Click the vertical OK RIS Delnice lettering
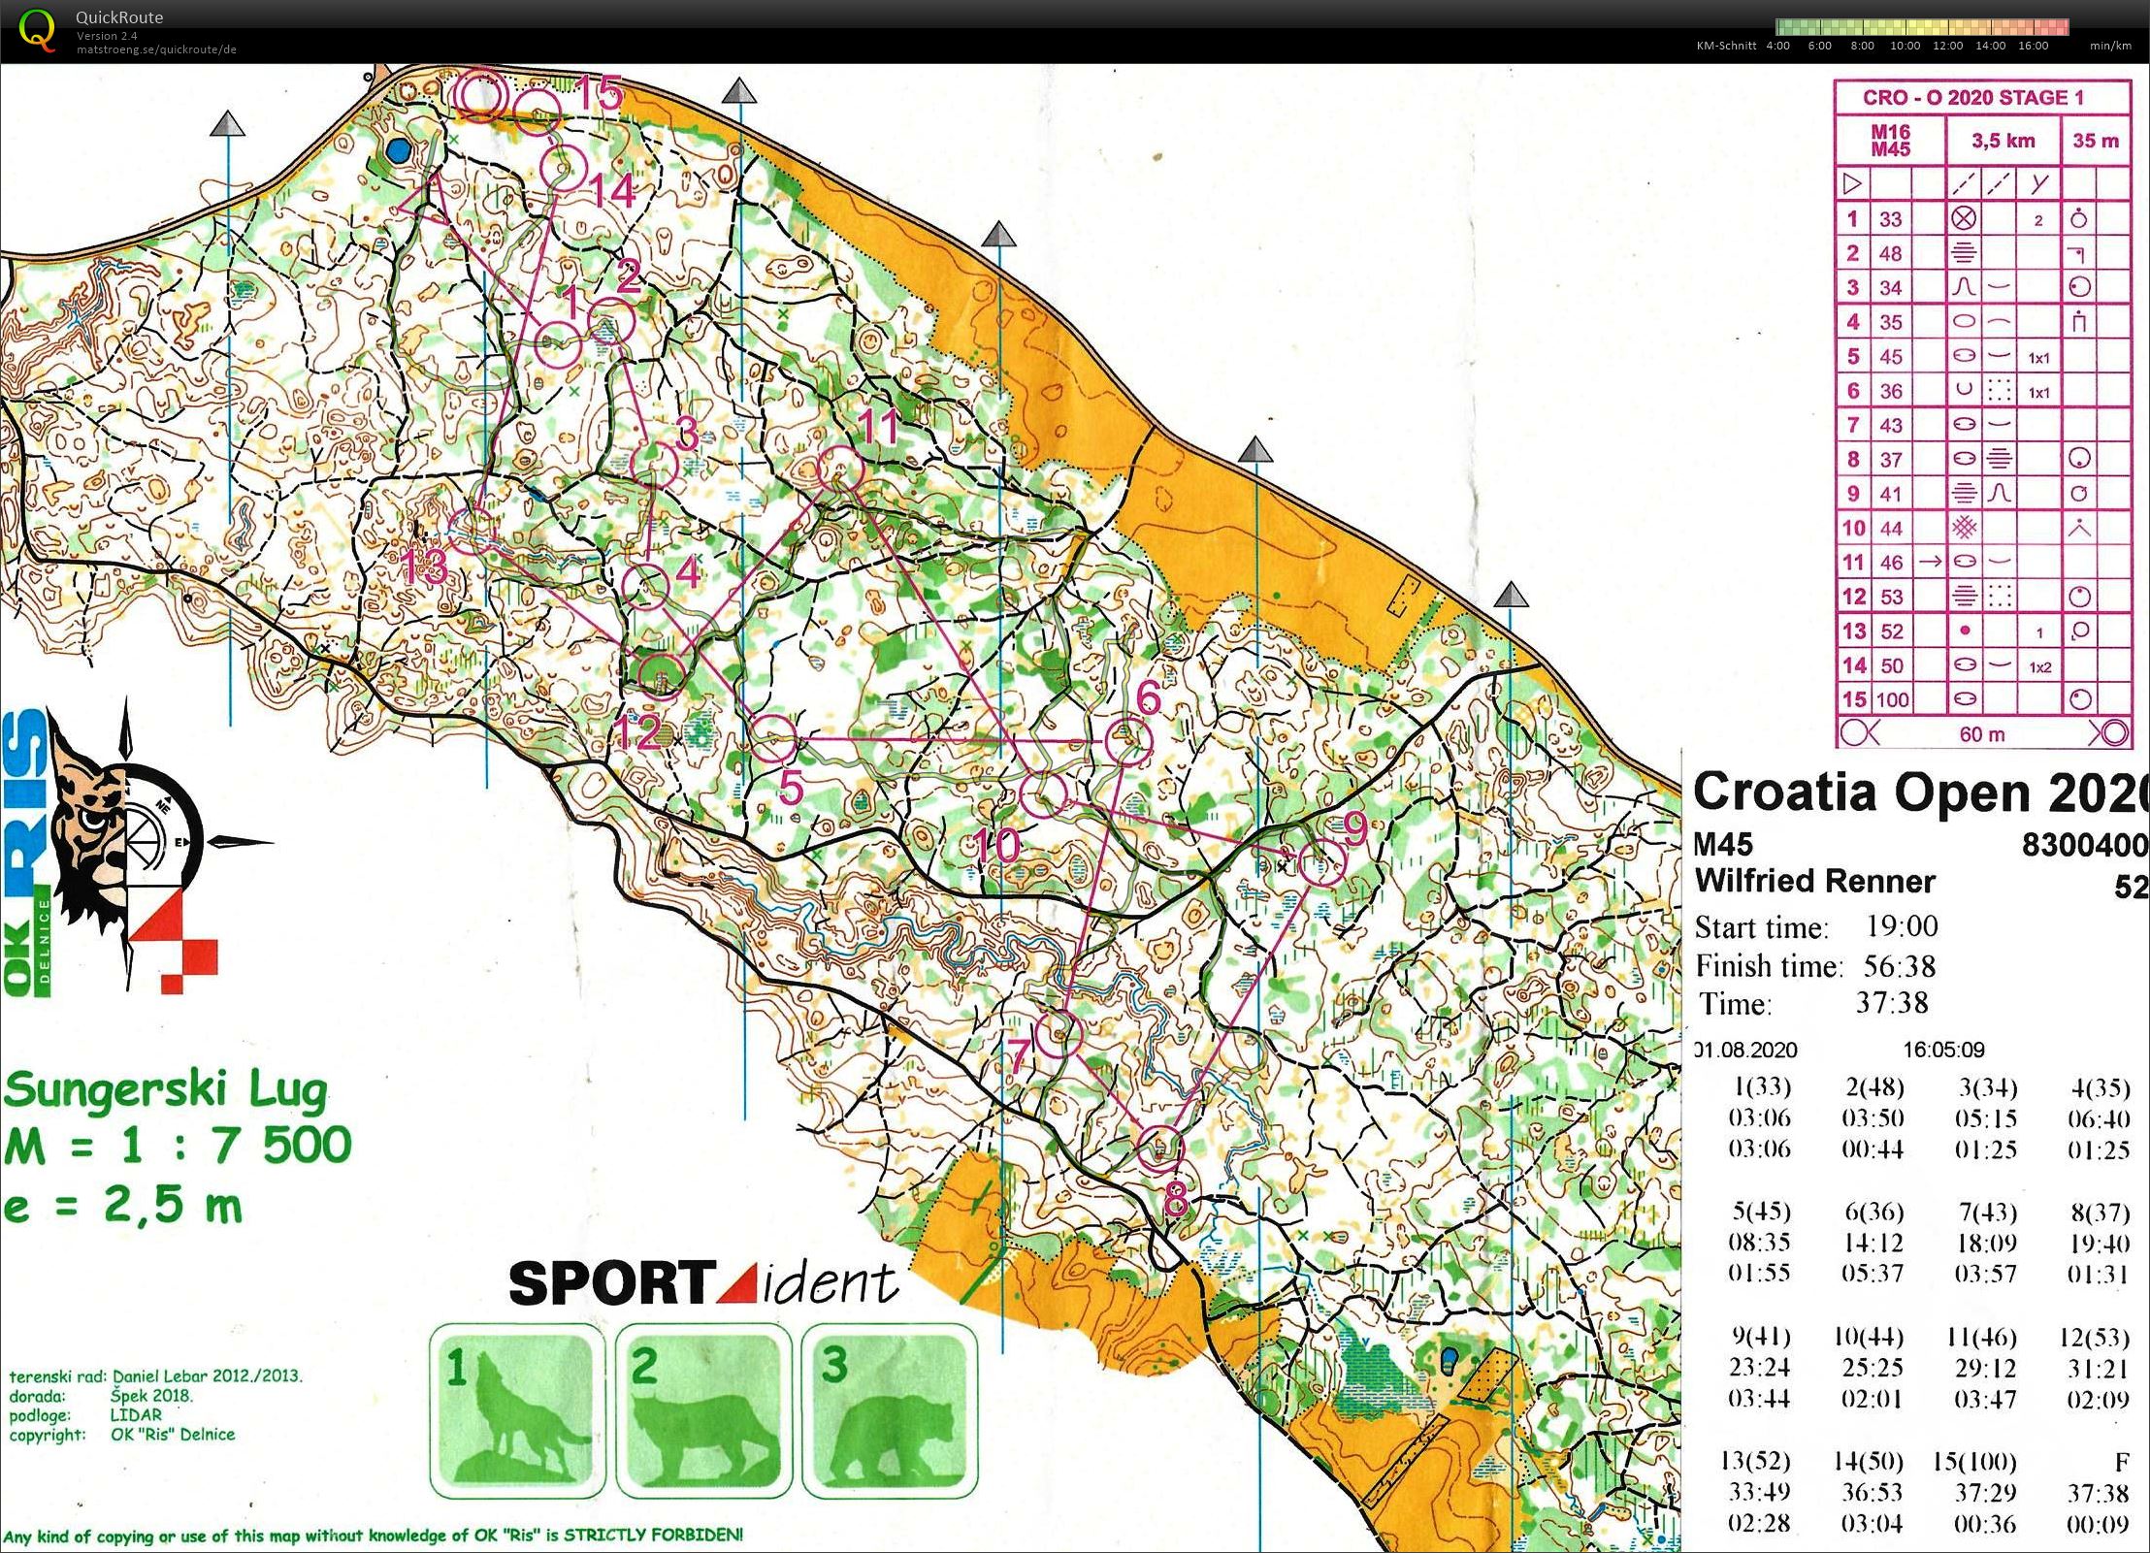Viewport: 2150px width, 1553px height. click(x=25, y=854)
